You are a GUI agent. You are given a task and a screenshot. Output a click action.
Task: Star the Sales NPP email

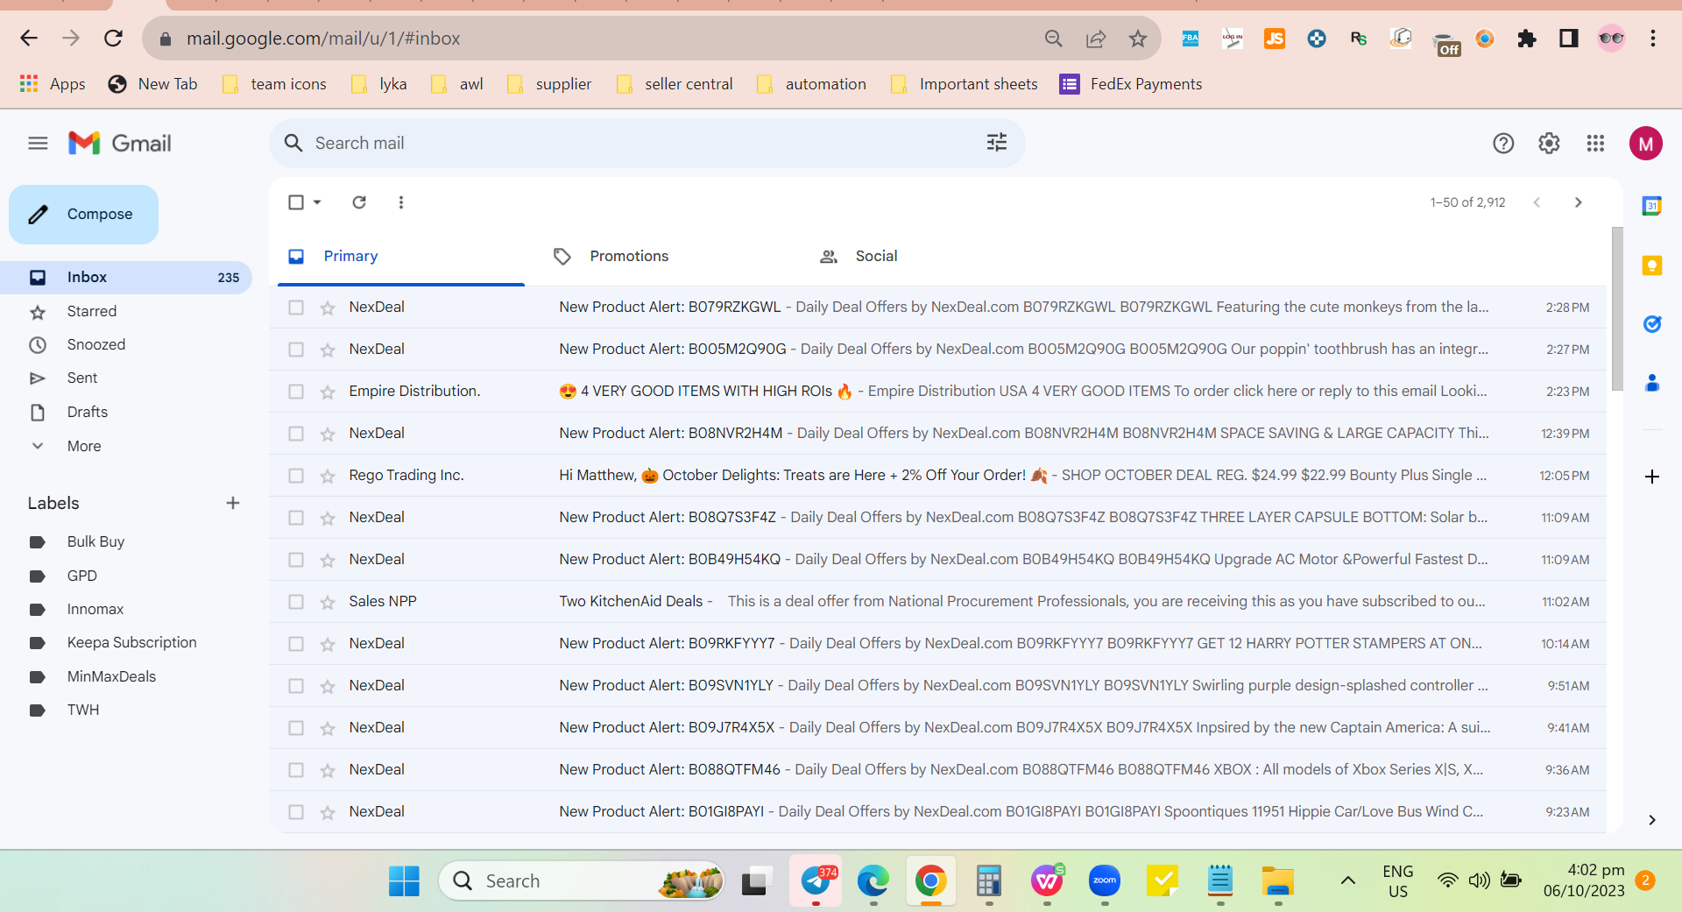click(x=328, y=602)
